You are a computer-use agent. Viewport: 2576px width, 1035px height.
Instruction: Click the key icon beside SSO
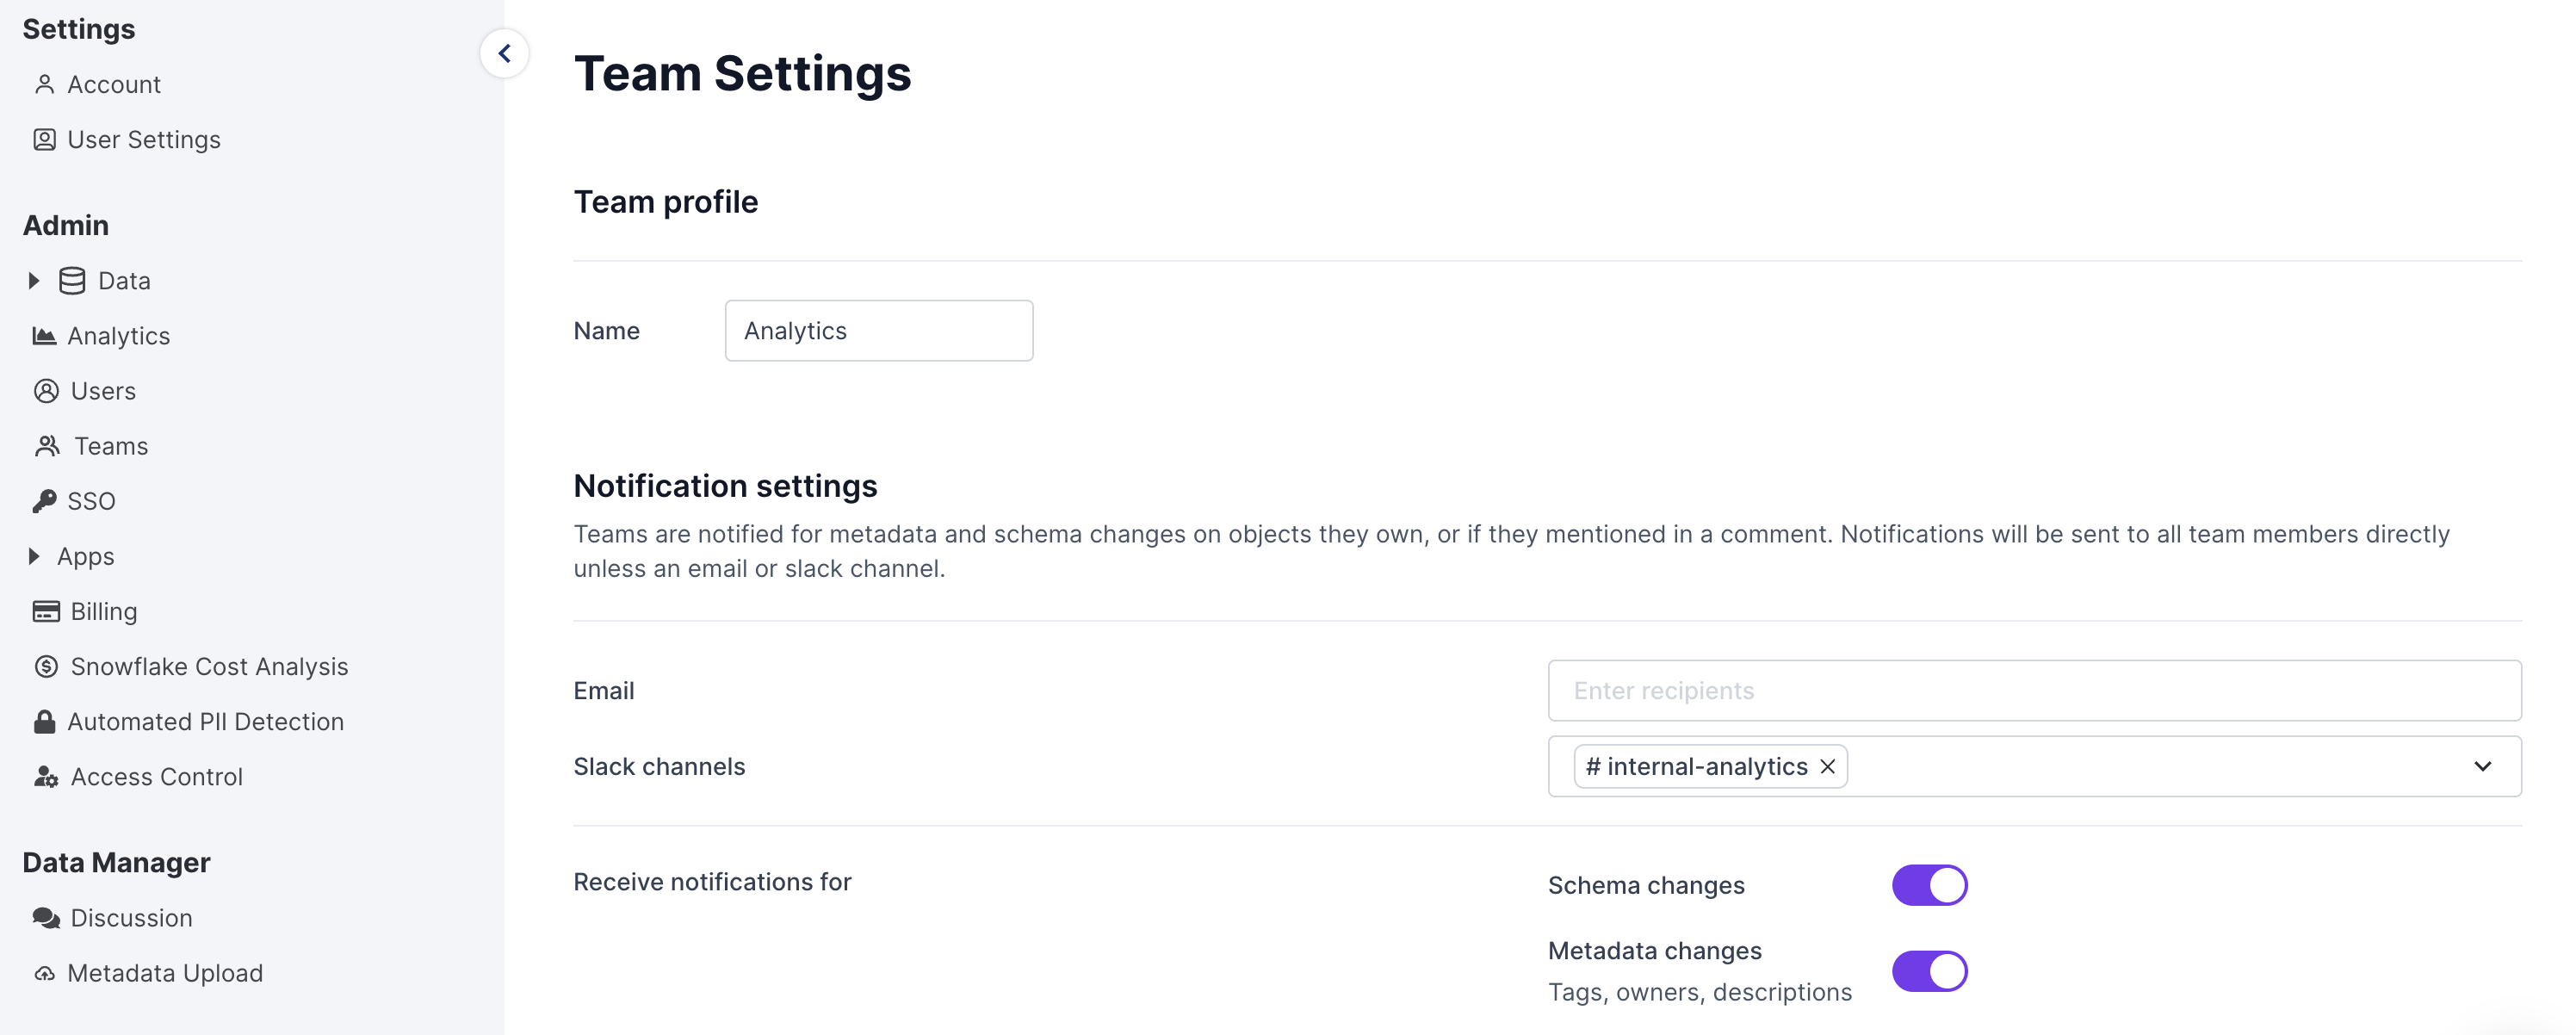point(44,501)
